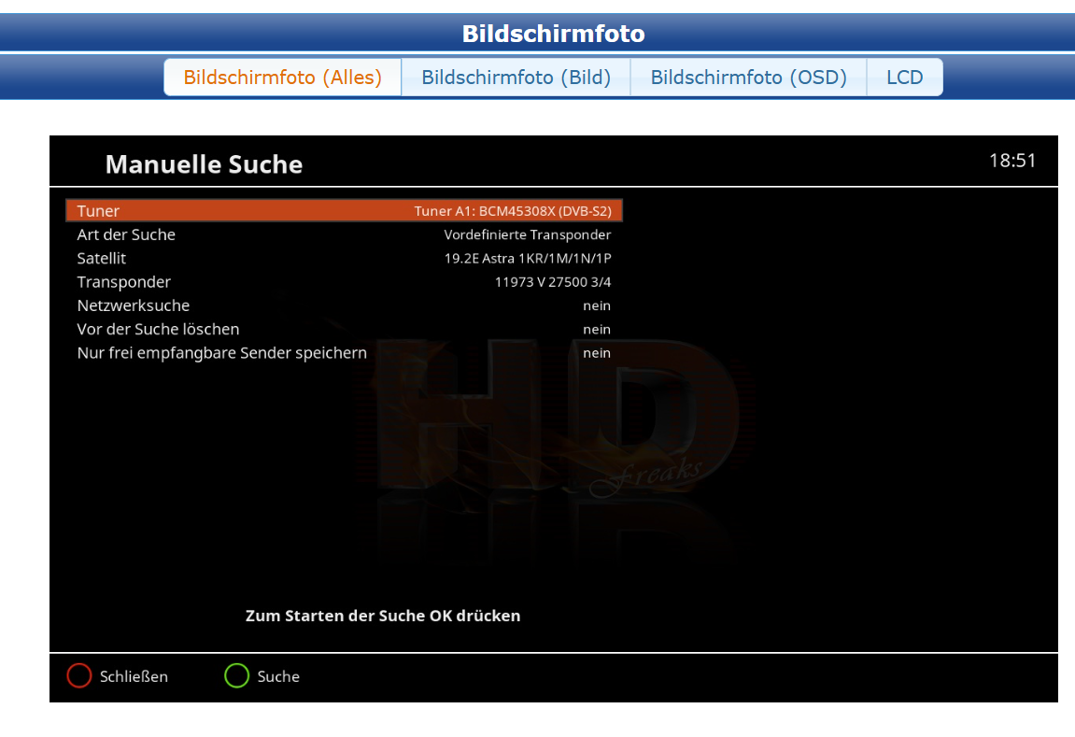Image resolution: width=1075 pixels, height=737 pixels.
Task: Switch to the Bildschirmfoto (Bild) tab
Action: [516, 77]
